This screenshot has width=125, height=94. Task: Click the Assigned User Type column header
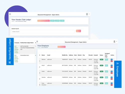[107, 55]
